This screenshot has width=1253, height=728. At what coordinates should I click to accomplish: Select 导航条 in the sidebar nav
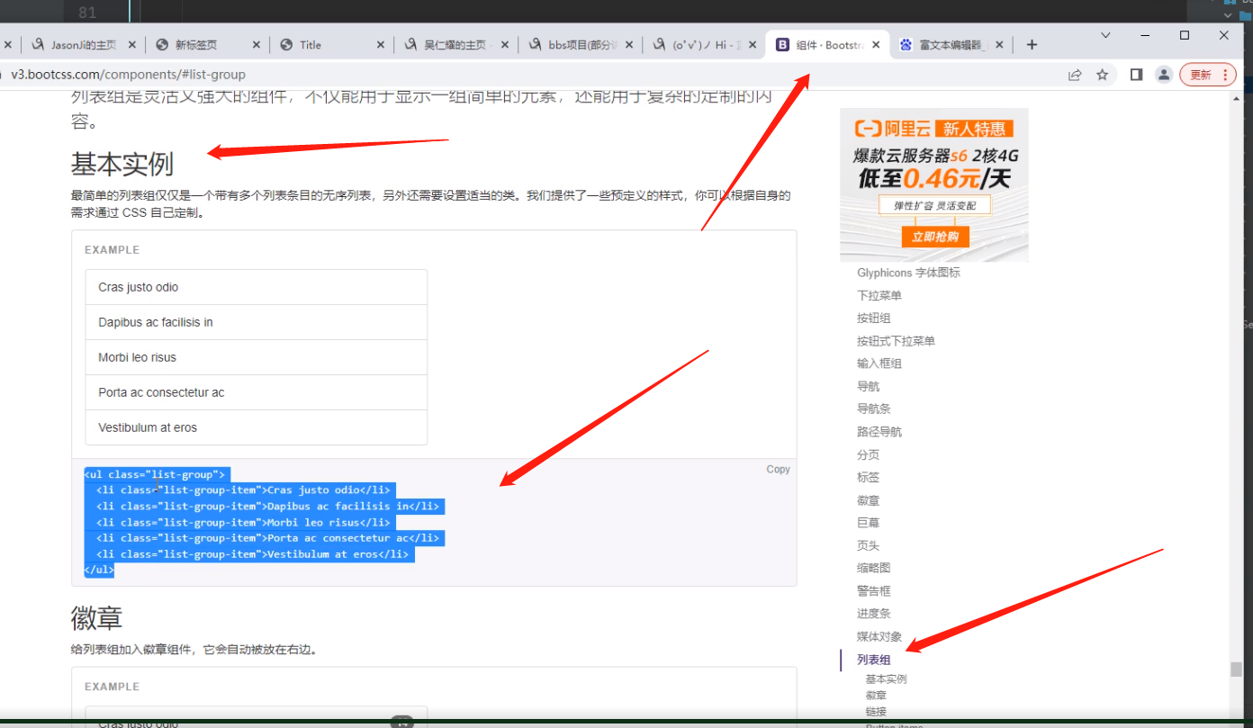(874, 409)
